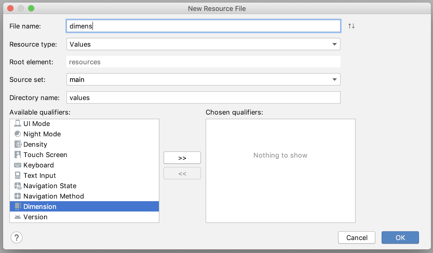Click the Navigation State qualifier icon
This screenshot has height=253, width=433.
point(18,186)
